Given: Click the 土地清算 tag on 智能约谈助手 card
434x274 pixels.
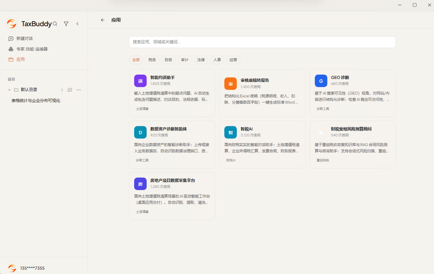Looking at the screenshot, I should click(x=142, y=109).
